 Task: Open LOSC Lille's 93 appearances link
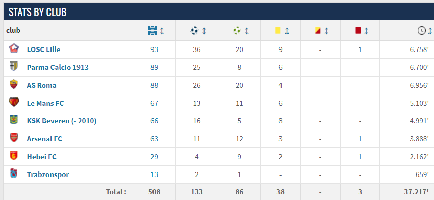click(154, 49)
